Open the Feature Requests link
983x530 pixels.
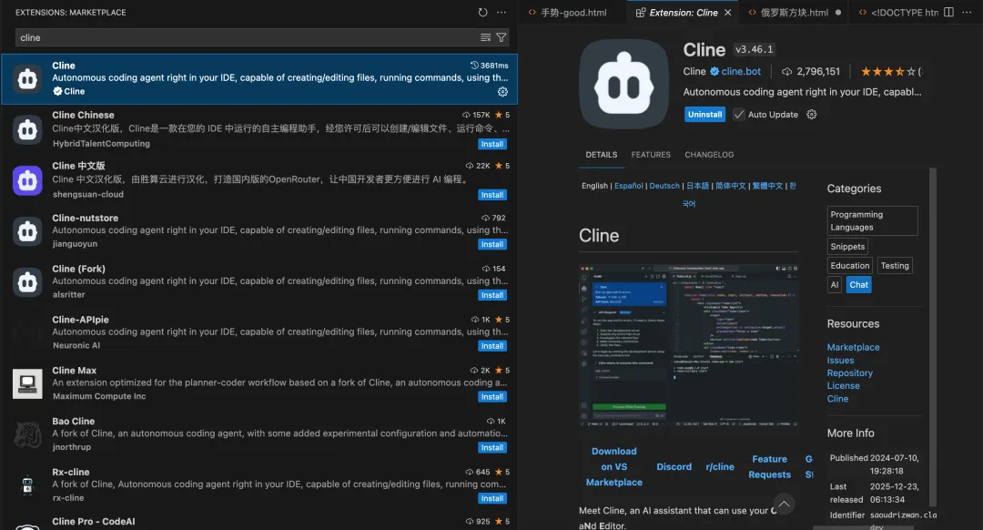point(769,466)
